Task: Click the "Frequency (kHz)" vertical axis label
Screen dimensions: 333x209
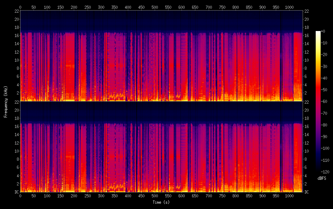Action: click(x=6, y=102)
